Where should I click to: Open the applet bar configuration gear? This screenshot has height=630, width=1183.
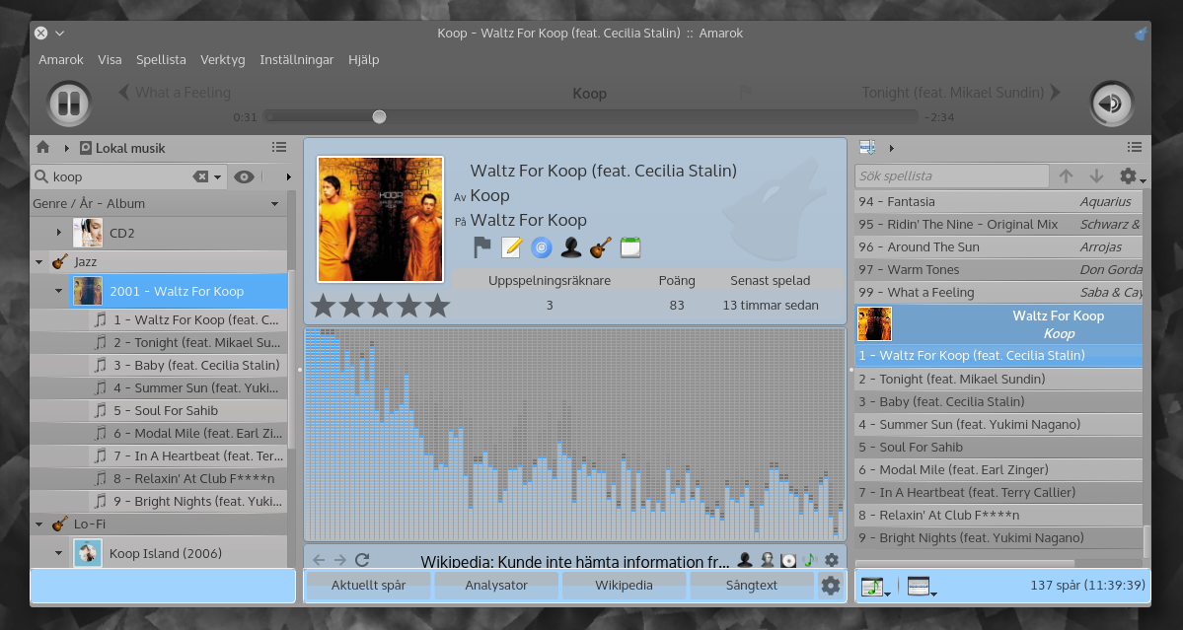831,586
